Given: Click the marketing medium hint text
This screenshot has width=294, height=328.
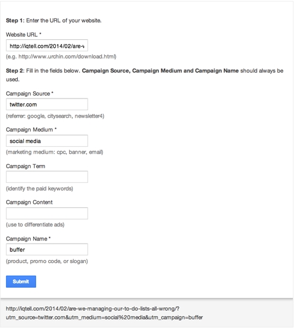Looking at the screenshot, I should pos(55,152).
